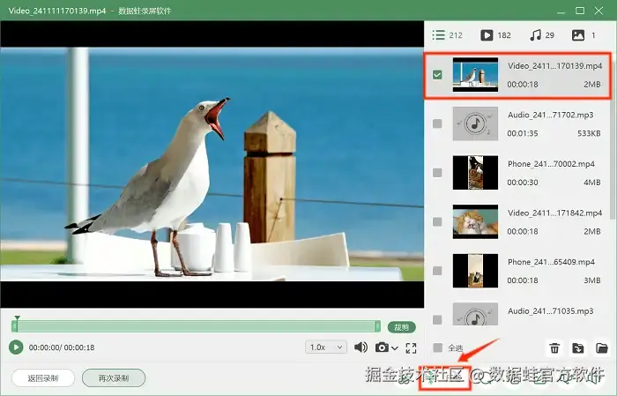The width and height of the screenshot is (617, 396).
Task: Click the left trim handle of timeline
Action: coord(15,326)
